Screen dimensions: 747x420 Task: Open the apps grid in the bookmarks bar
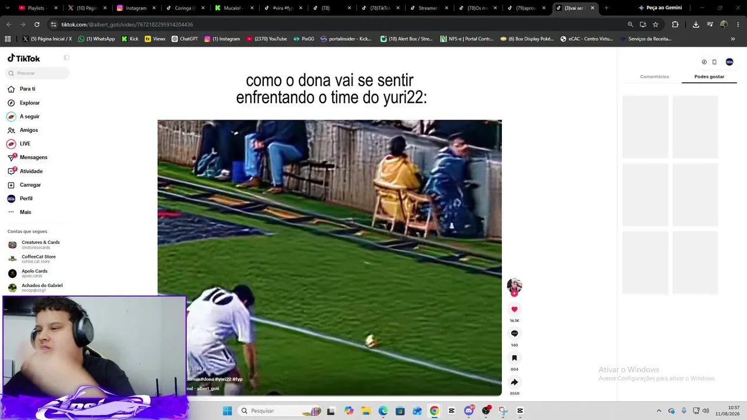(x=8, y=39)
